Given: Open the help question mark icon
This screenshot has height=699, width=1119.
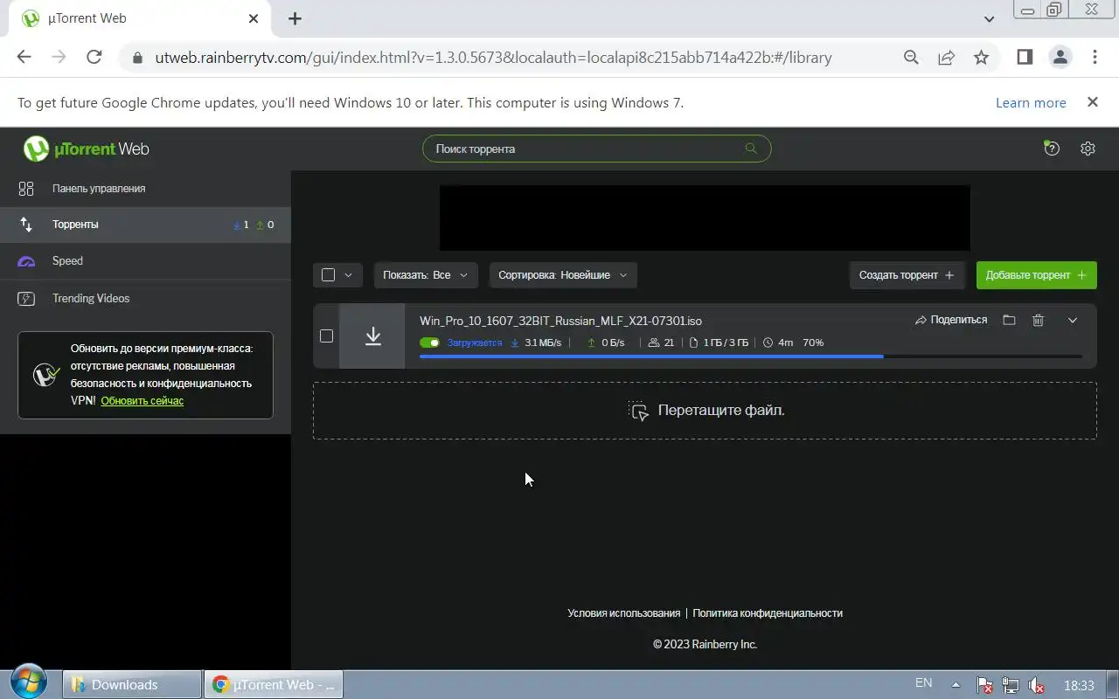Looking at the screenshot, I should click(1052, 149).
